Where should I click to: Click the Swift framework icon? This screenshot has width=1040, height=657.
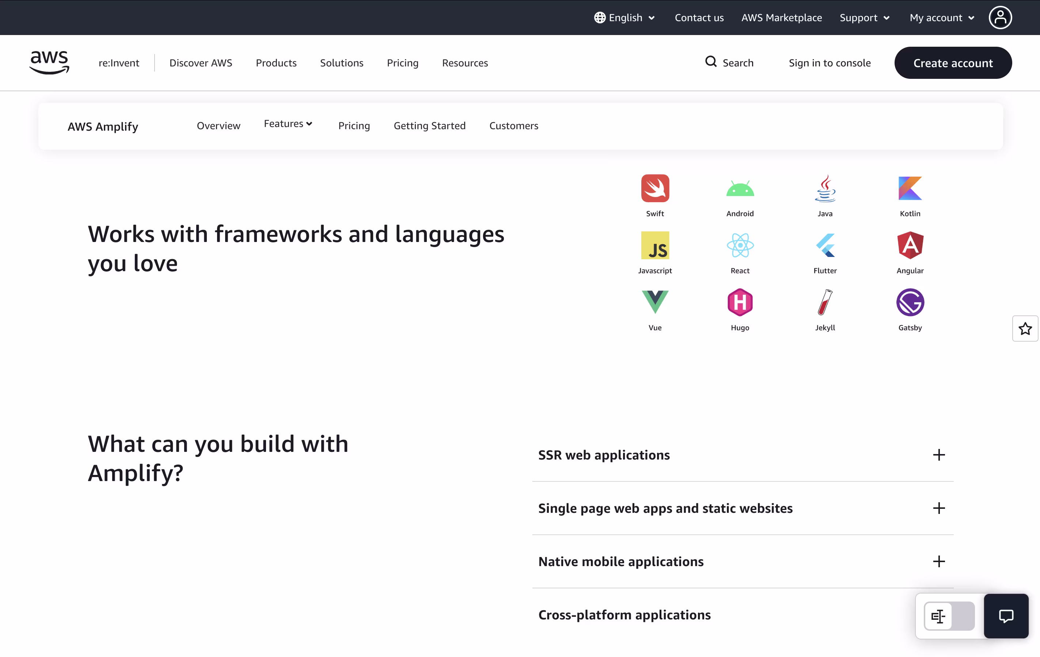(x=655, y=188)
